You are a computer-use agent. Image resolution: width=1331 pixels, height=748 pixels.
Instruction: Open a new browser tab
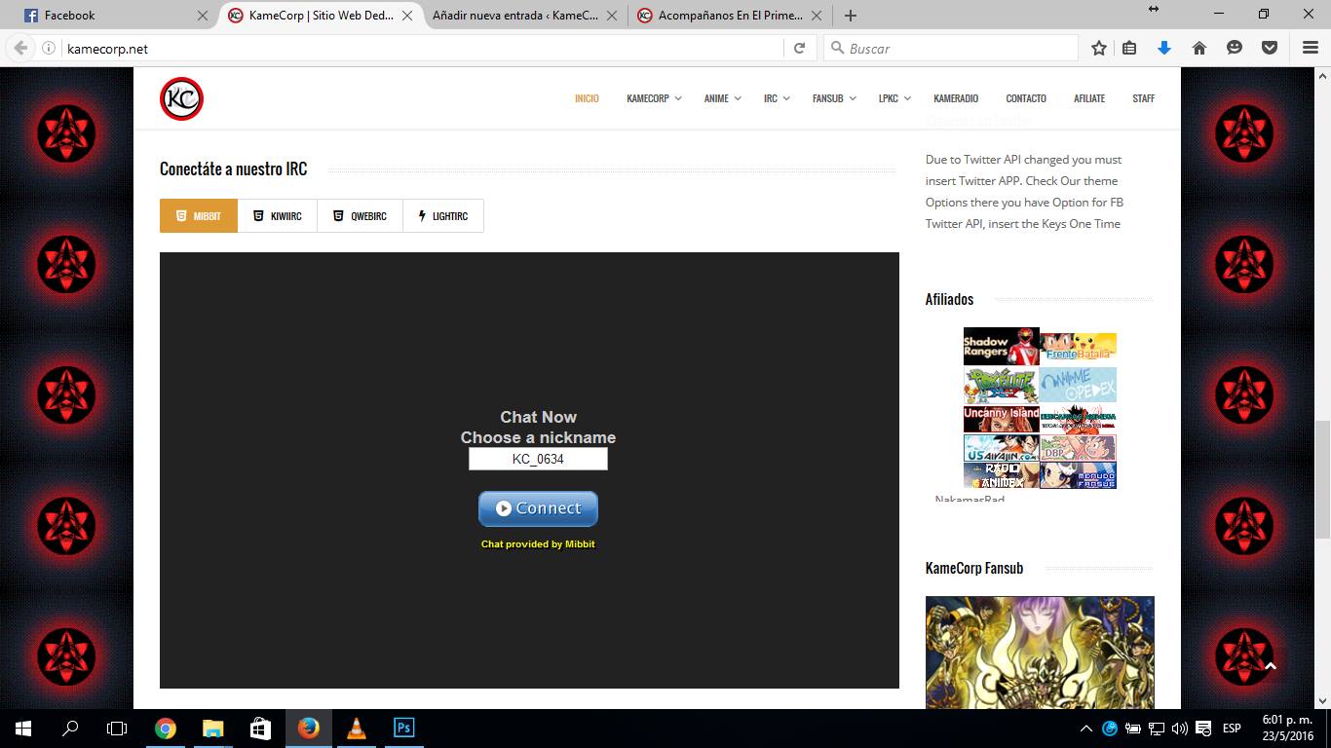click(x=851, y=16)
